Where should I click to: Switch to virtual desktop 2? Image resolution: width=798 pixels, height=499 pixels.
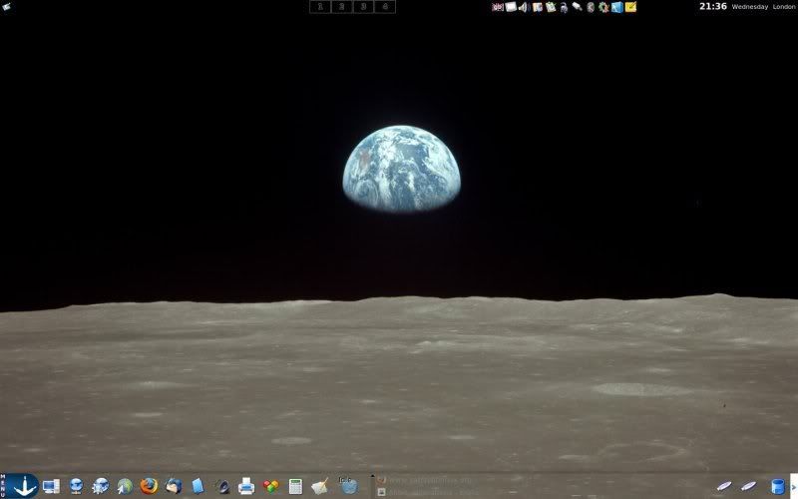point(341,7)
